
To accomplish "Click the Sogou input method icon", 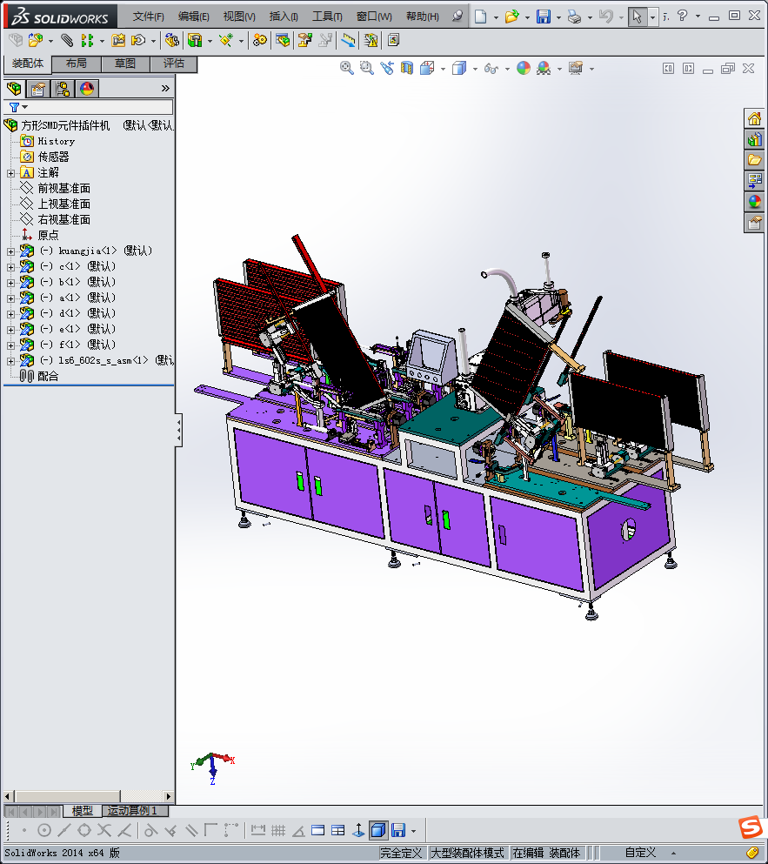I will [751, 827].
